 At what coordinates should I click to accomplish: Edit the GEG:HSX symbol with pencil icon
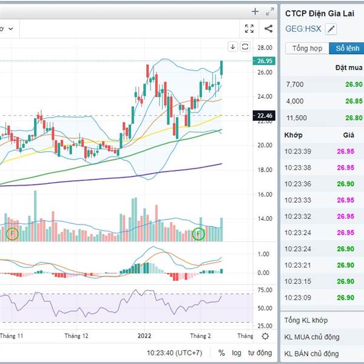pyautogui.click(x=331, y=29)
